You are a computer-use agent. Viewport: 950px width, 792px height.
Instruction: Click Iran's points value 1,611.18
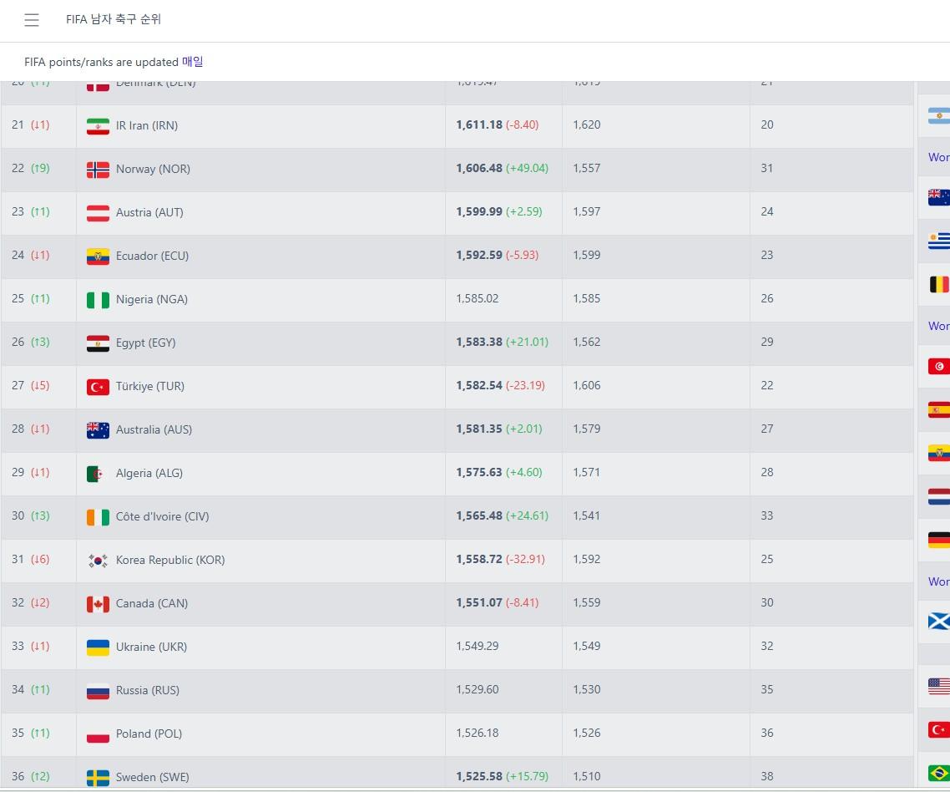tap(479, 125)
